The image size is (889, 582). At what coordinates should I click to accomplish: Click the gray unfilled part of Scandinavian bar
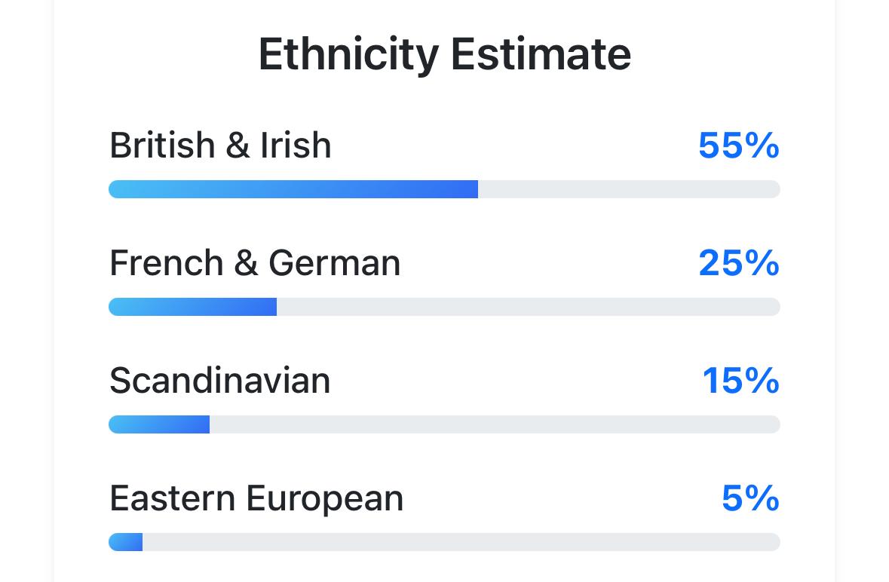(494, 424)
